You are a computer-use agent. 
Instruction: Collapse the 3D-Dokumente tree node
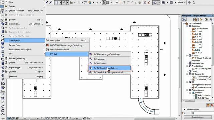pos(187,74)
